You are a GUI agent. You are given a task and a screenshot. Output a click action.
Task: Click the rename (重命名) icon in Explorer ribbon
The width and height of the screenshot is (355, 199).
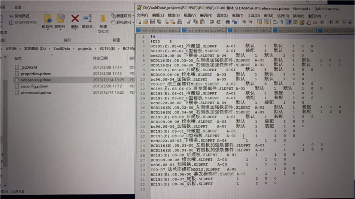click(88, 19)
